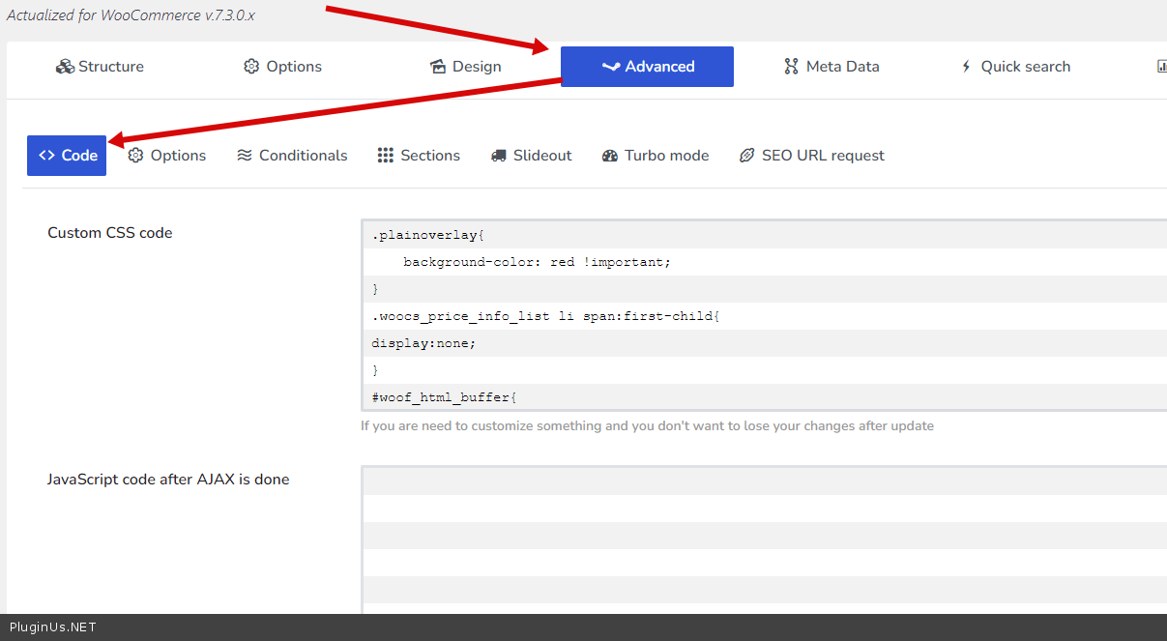Click the Meta Data network icon
Screen dimensions: 1167x641
791,67
